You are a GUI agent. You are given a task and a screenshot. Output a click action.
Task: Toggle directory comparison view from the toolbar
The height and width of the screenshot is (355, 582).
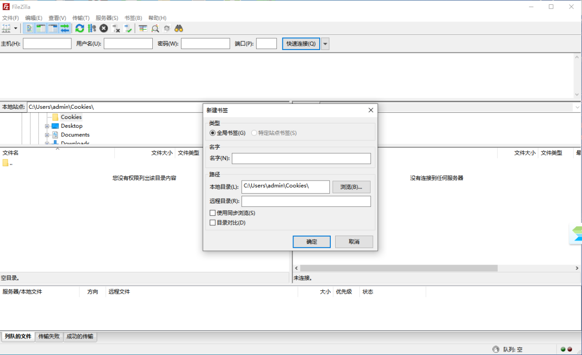coord(143,28)
